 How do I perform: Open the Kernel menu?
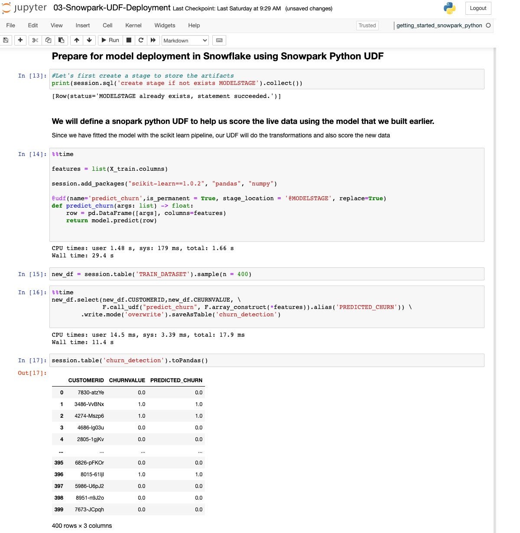(133, 26)
